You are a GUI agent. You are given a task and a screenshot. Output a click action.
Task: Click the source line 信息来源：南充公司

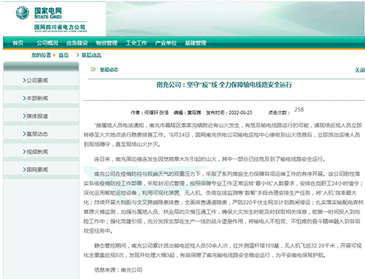click(x=118, y=270)
